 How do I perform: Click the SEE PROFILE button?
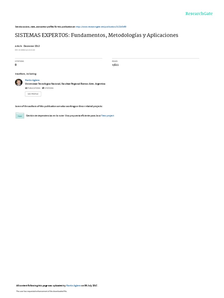point(33,94)
